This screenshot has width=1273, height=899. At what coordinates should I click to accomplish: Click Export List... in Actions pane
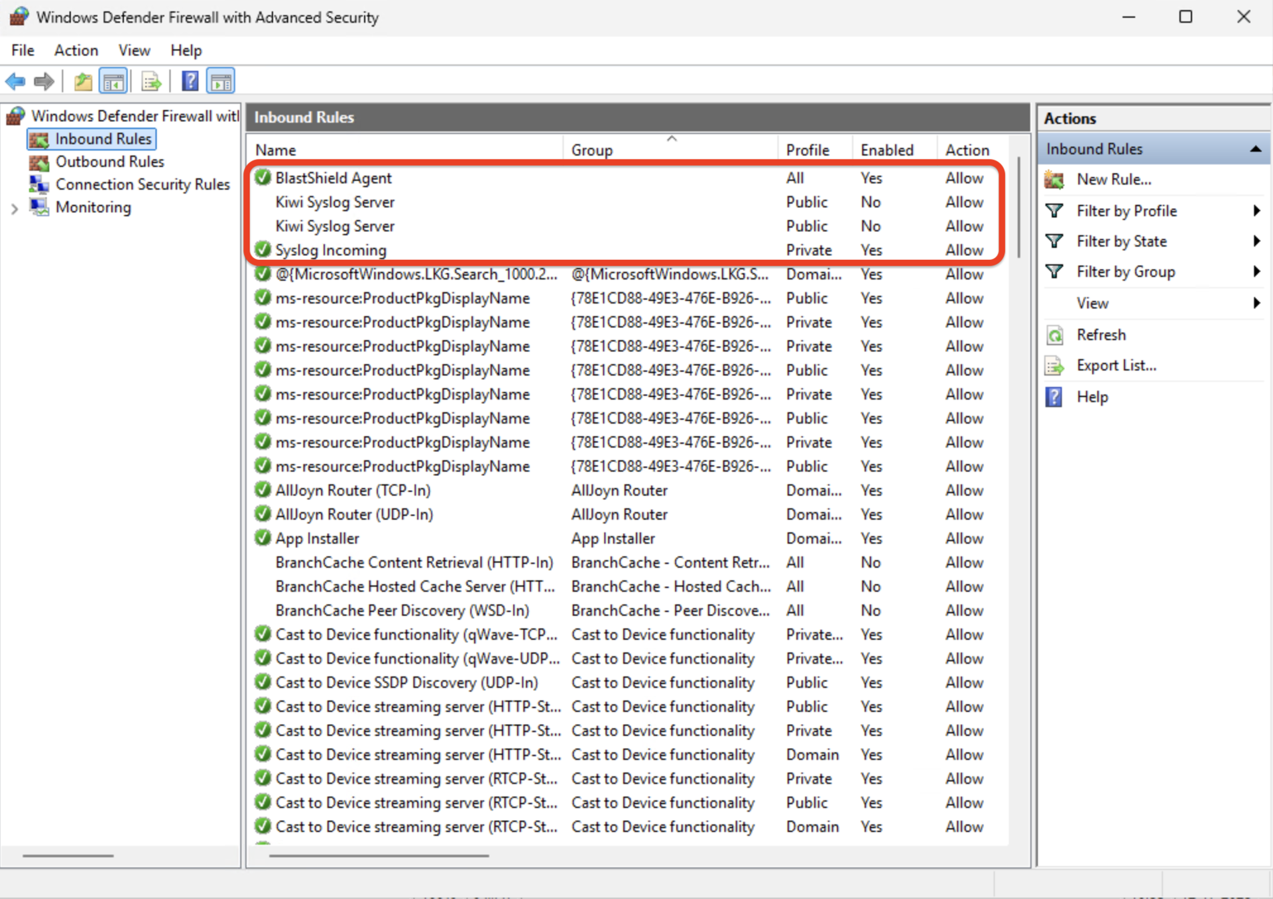click(x=1117, y=365)
